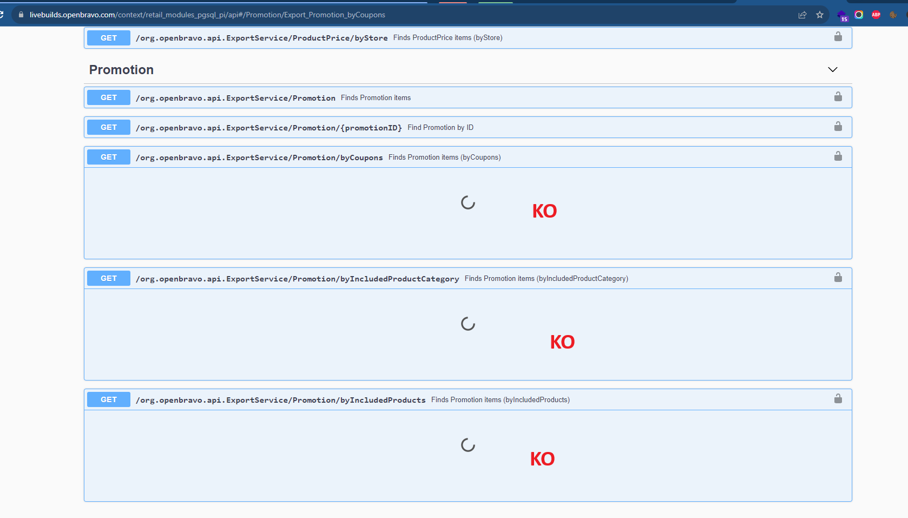Expand the GET ProductPrice/byStore operation
This screenshot has width=908, height=518.
pos(109,38)
